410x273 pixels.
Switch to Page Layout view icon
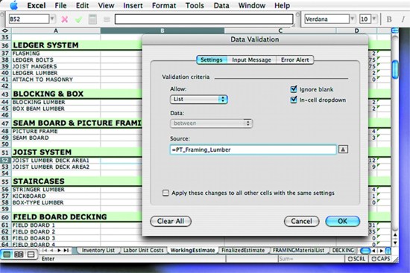click(x=19, y=254)
